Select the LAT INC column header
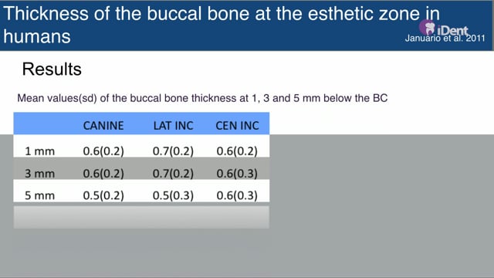 point(173,126)
